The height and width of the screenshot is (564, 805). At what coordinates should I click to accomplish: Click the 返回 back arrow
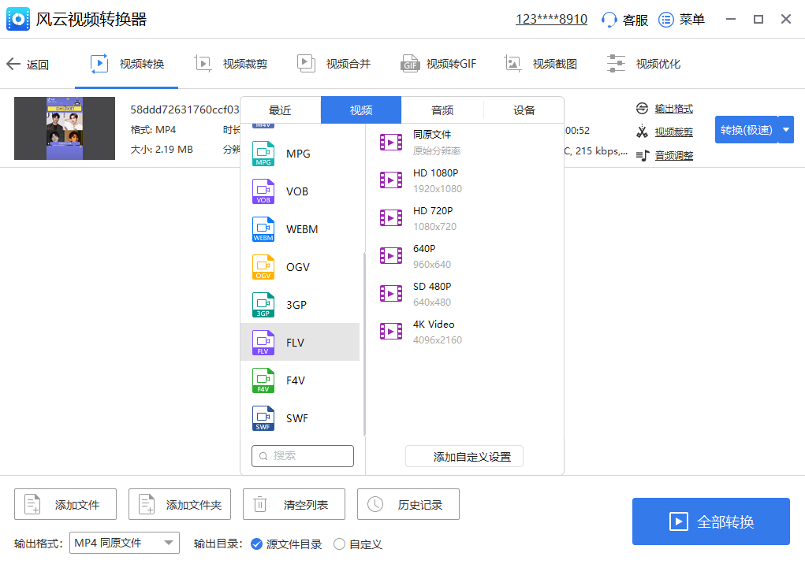click(13, 64)
